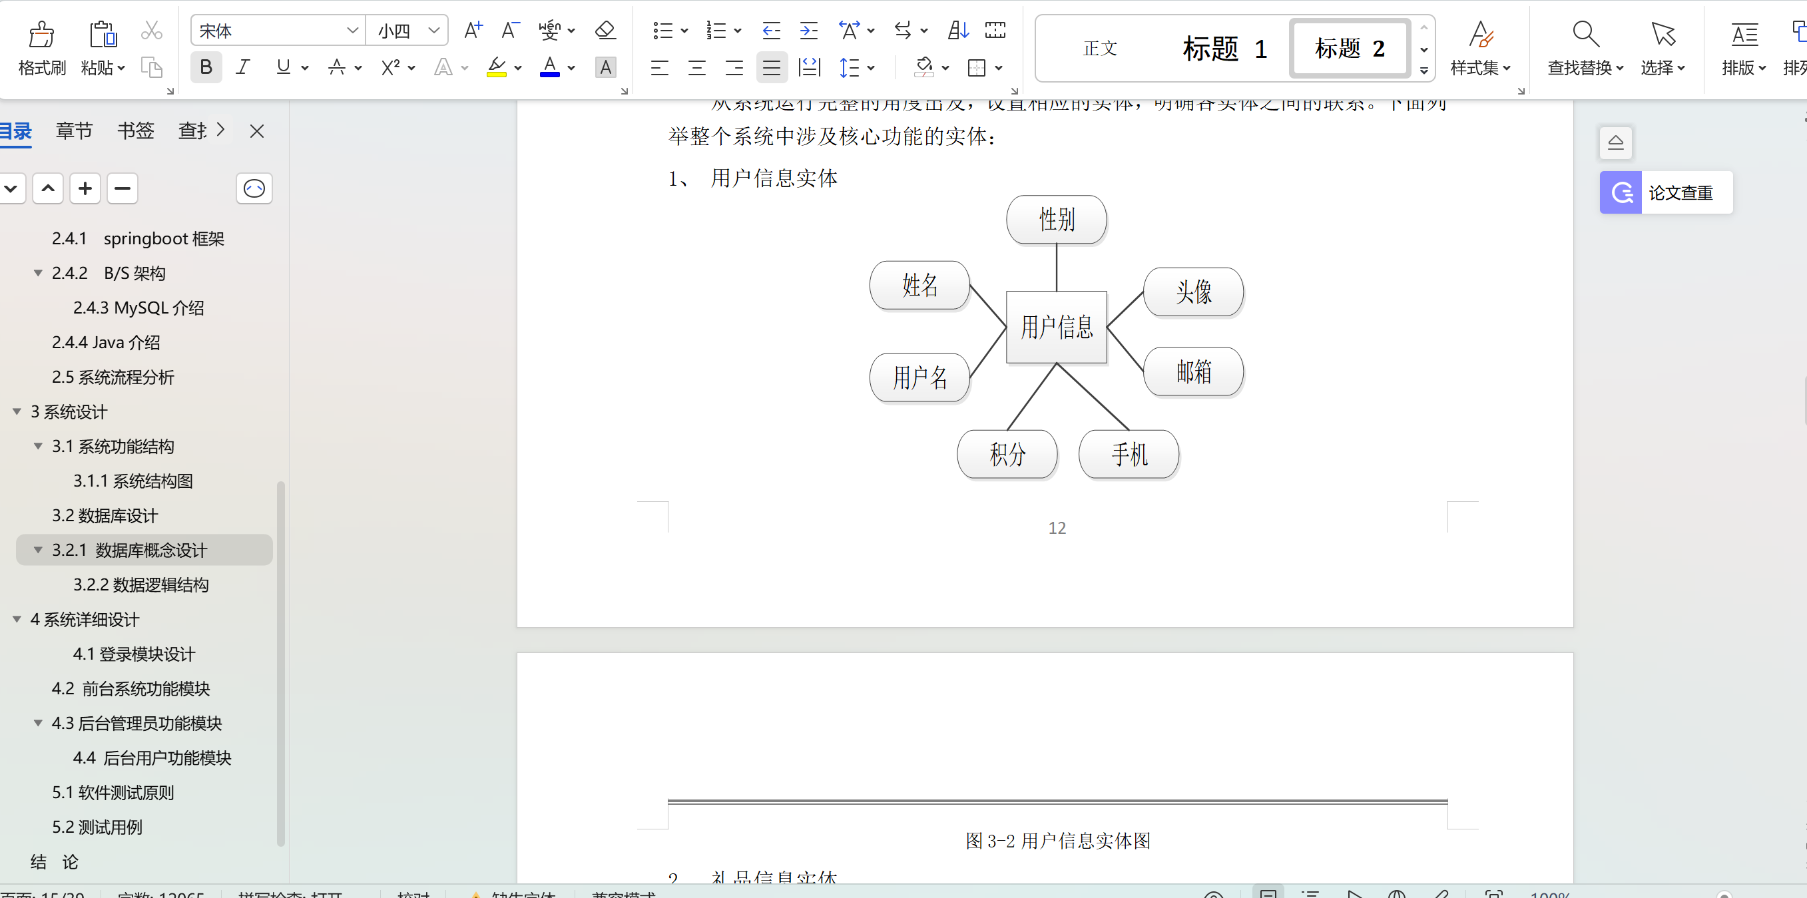
Task: Open the 样式集 style set panel
Action: click(x=1481, y=48)
